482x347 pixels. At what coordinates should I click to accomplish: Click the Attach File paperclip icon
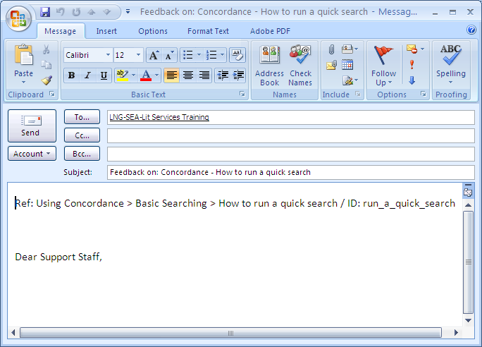[331, 49]
